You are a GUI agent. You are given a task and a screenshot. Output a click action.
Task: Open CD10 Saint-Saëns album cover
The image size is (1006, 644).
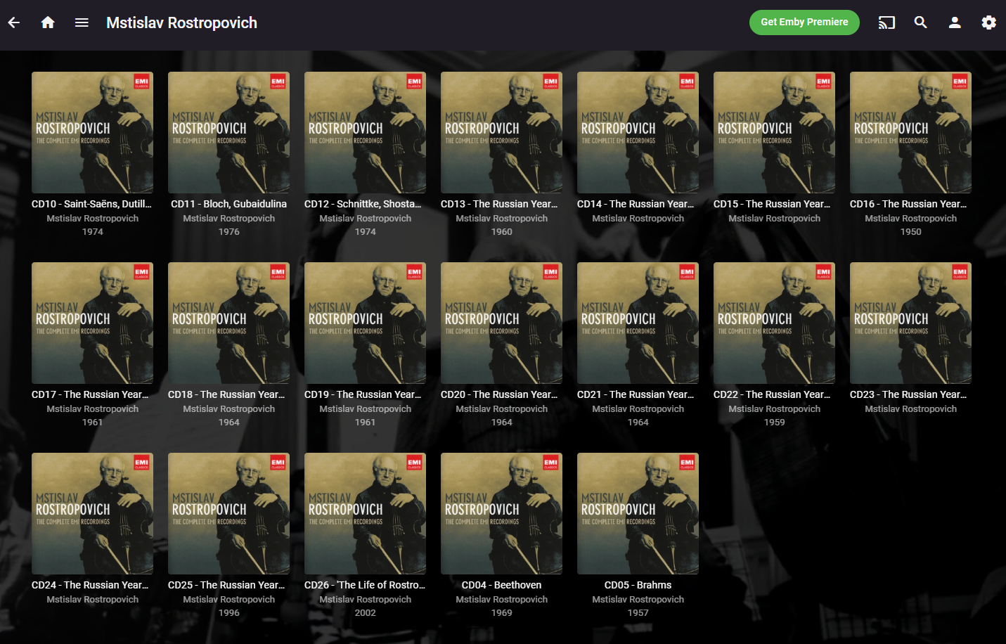click(92, 132)
